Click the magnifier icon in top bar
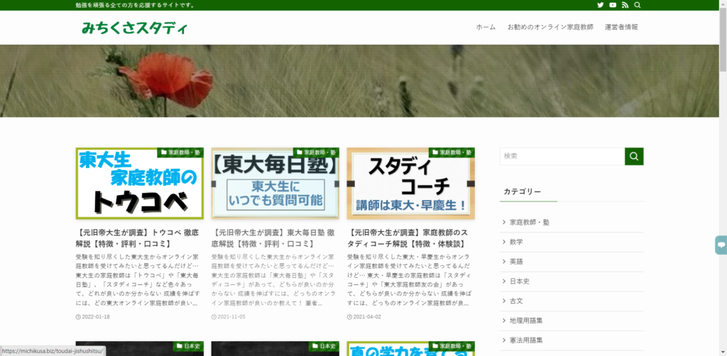Viewport: 727px width, 356px height. click(638, 5)
